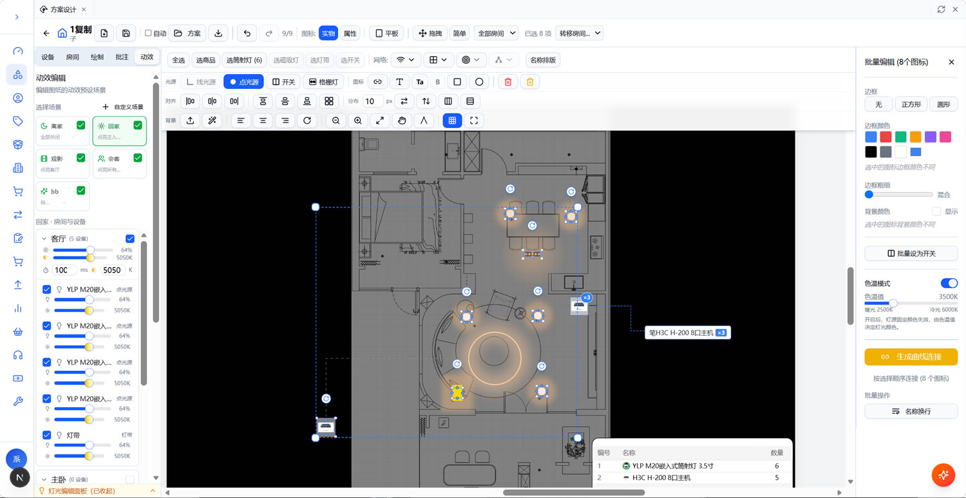Switch to the 房间 tab
This screenshot has width=966, height=498.
[72, 57]
